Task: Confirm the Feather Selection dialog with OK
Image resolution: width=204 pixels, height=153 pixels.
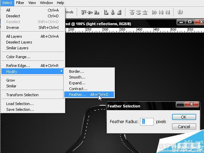Action: tap(184, 117)
